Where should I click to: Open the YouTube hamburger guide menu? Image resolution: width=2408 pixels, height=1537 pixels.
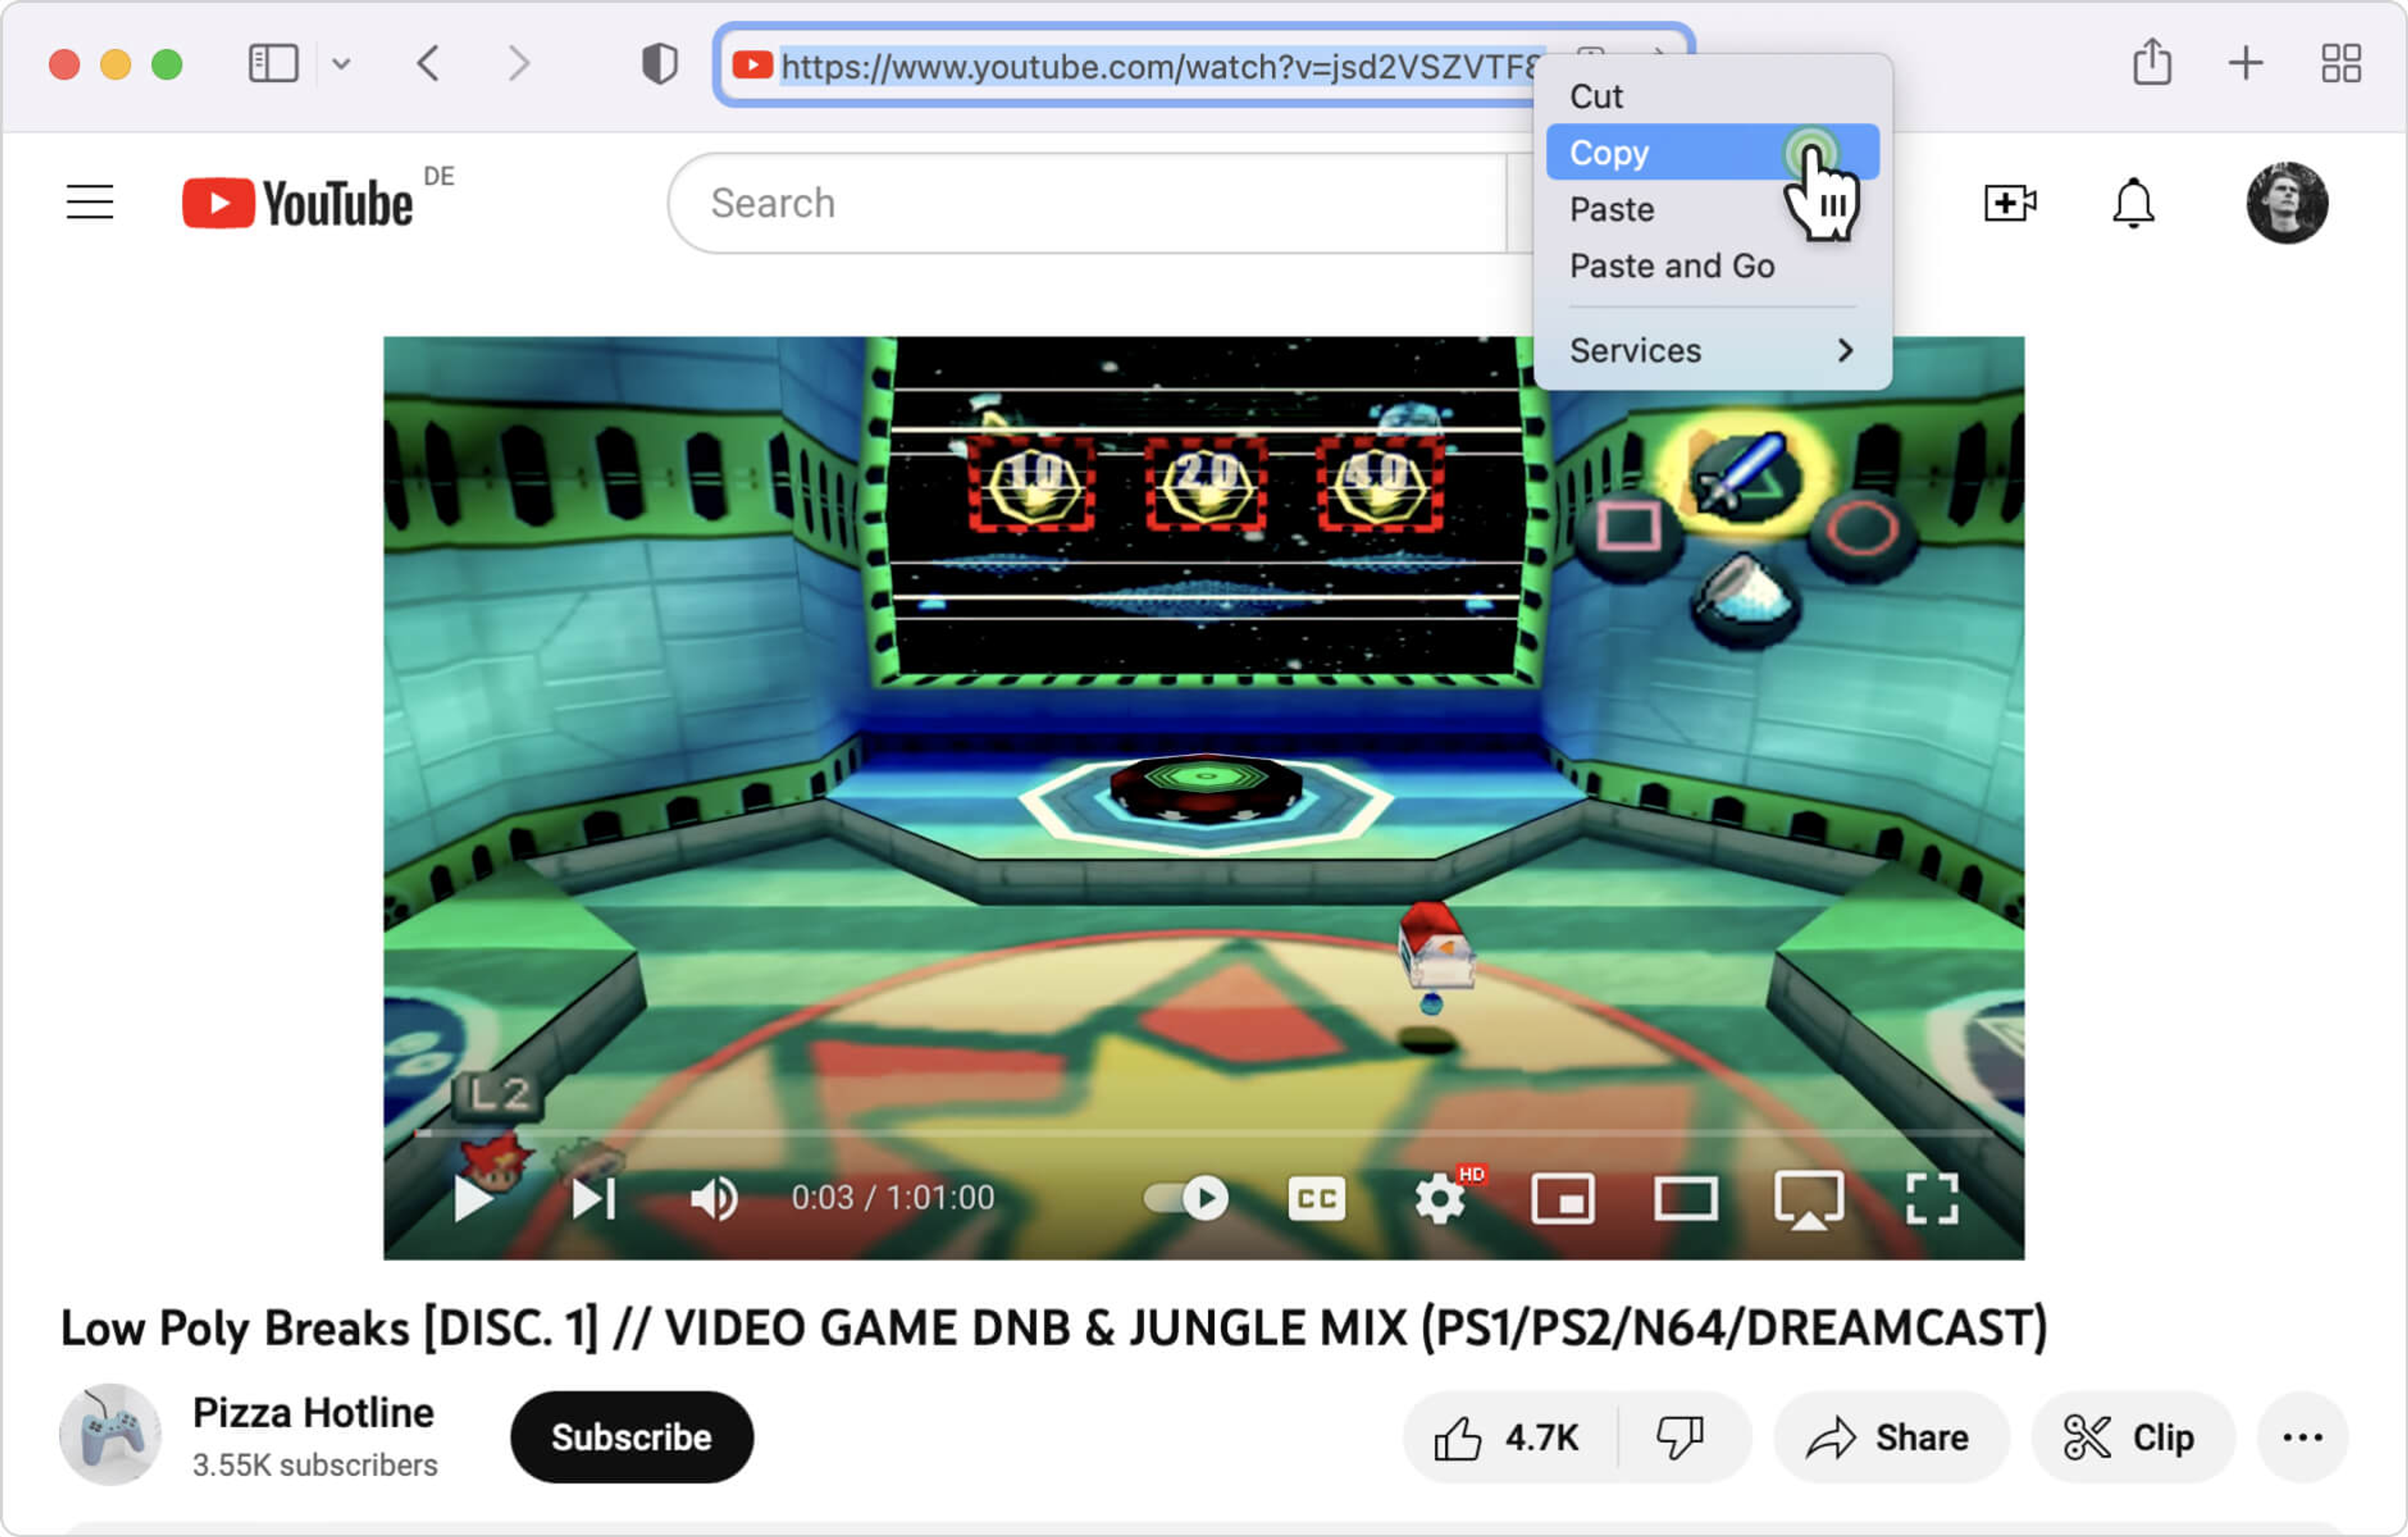click(x=89, y=203)
